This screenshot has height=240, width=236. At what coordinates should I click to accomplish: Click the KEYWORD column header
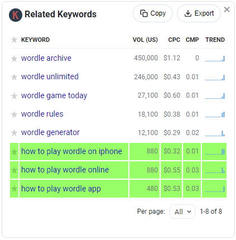coord(35,40)
